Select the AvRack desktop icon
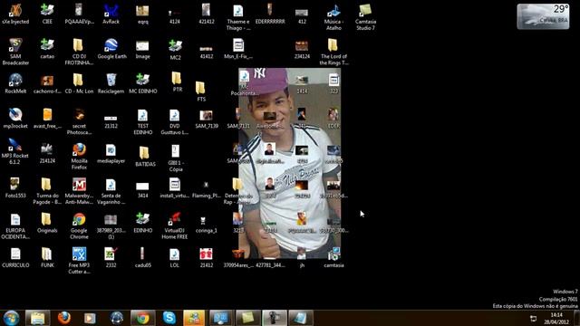The height and width of the screenshot is (326, 580). click(x=111, y=14)
